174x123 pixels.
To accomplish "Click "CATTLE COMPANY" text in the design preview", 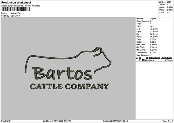I will coord(70,86).
